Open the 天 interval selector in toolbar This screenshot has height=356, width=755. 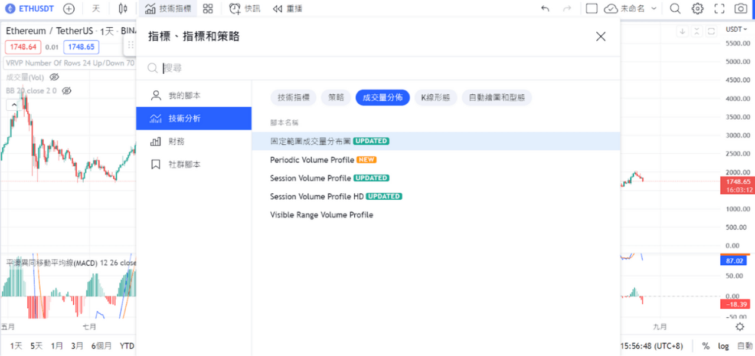pyautogui.click(x=96, y=9)
